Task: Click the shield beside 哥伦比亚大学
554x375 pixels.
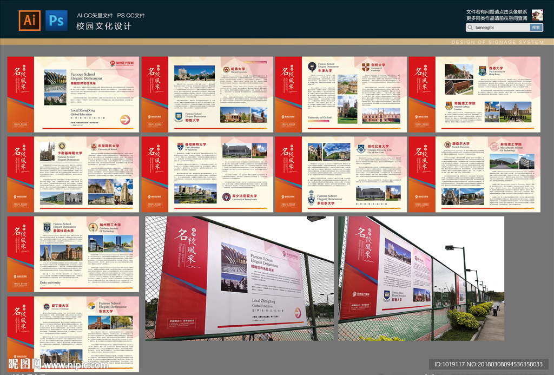Action: [361, 148]
